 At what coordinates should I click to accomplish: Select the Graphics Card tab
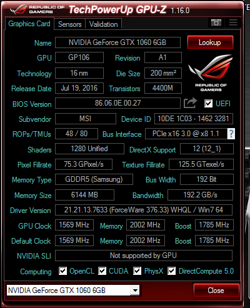(29, 24)
